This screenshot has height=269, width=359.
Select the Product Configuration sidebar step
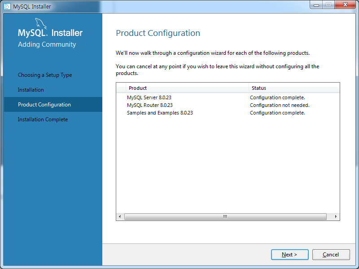pyautogui.click(x=53, y=105)
